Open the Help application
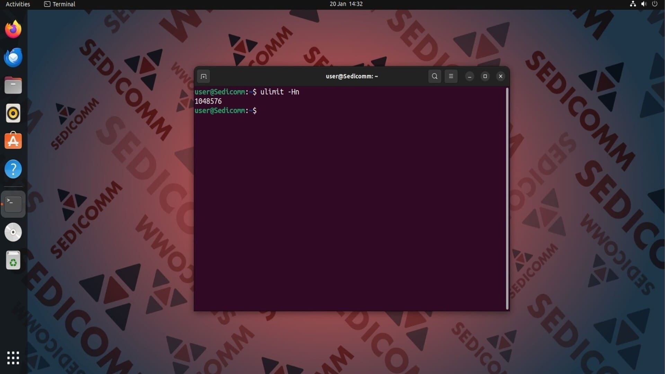 (x=13, y=169)
